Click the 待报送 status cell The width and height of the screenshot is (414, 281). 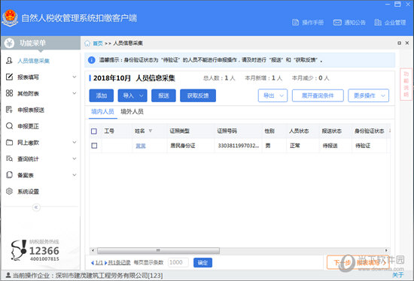330,146
